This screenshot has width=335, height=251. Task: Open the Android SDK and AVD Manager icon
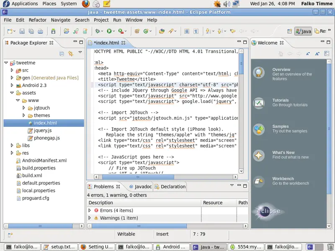[53, 31]
